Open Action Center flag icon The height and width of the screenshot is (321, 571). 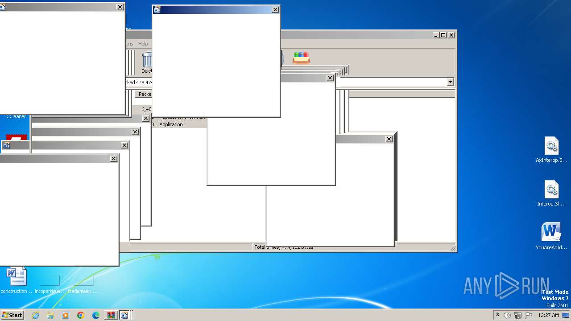click(x=529, y=315)
